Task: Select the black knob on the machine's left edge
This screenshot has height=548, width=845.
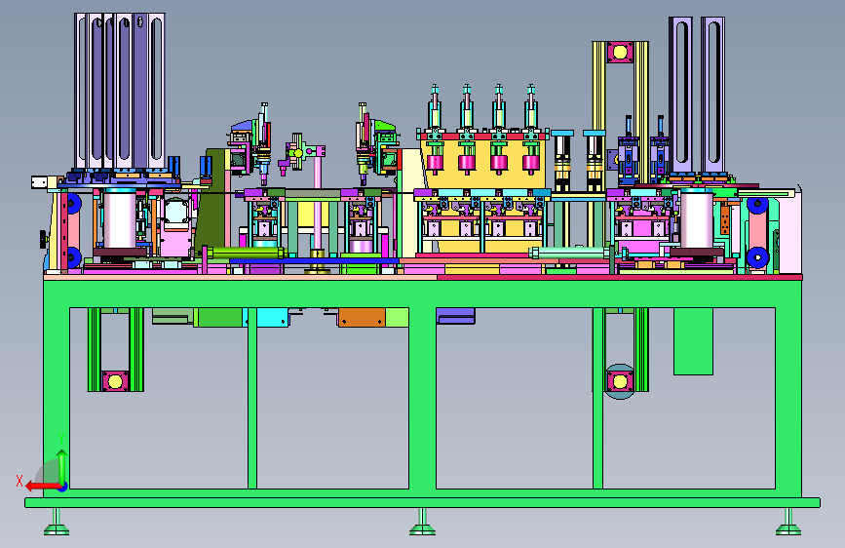Action: click(x=43, y=240)
